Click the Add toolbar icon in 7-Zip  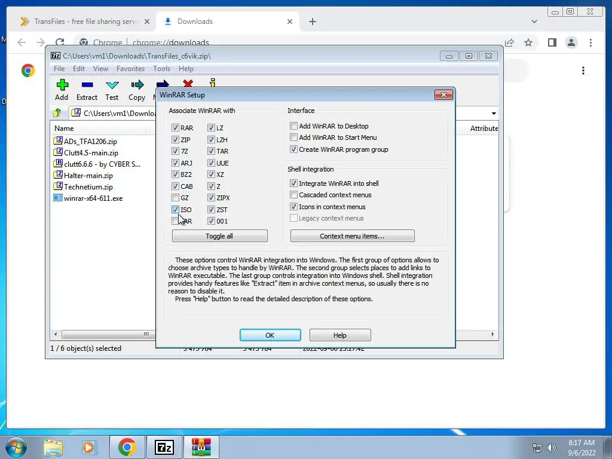[62, 90]
